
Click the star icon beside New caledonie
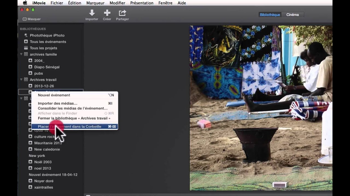point(30,149)
